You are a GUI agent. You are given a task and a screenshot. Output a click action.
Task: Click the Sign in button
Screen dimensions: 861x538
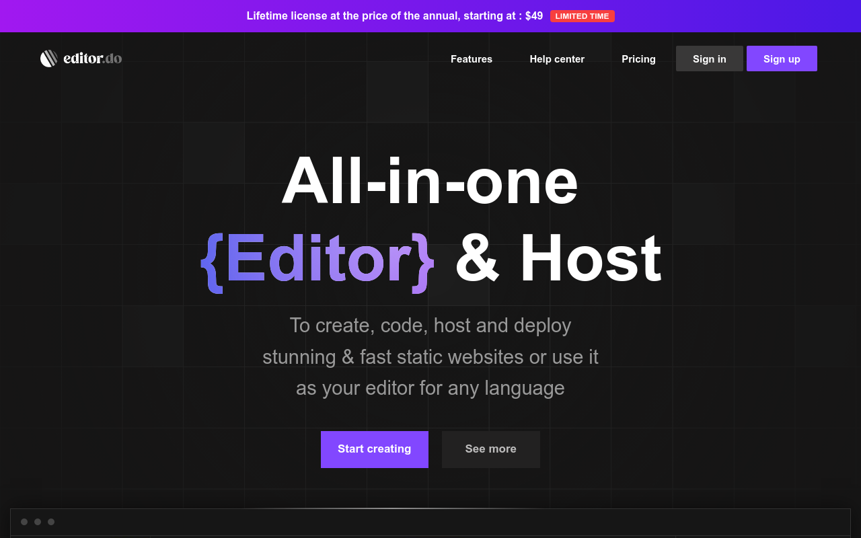(710, 59)
